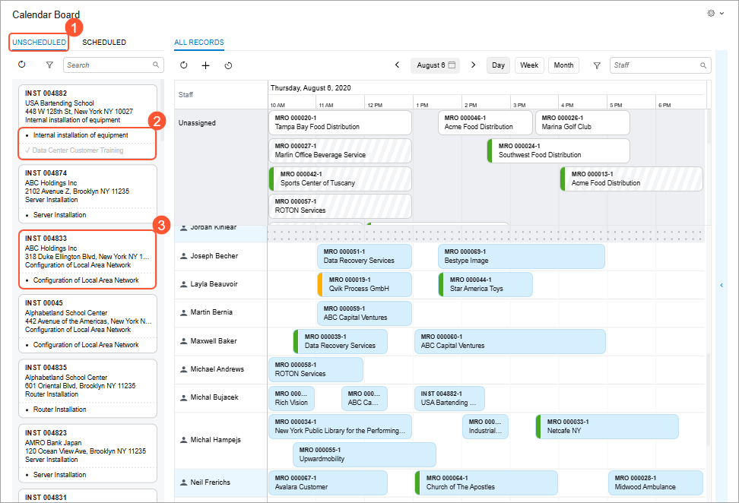The height and width of the screenshot is (503, 739).
Task: Open the August 6 date picker
Action: 436,65
